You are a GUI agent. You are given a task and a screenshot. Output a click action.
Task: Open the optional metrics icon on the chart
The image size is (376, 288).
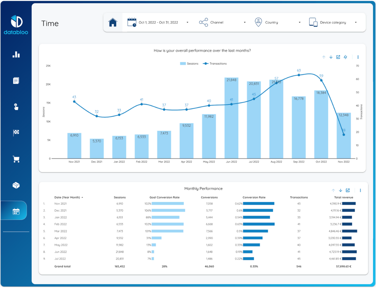click(x=338, y=57)
